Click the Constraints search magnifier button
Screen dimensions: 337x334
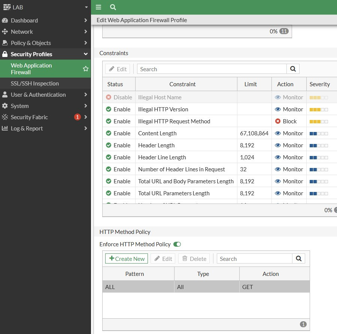coord(293,69)
